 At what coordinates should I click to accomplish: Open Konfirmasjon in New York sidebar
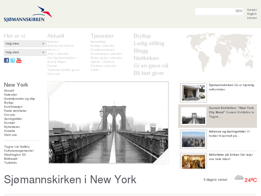pyautogui.click(x=13, y=106)
